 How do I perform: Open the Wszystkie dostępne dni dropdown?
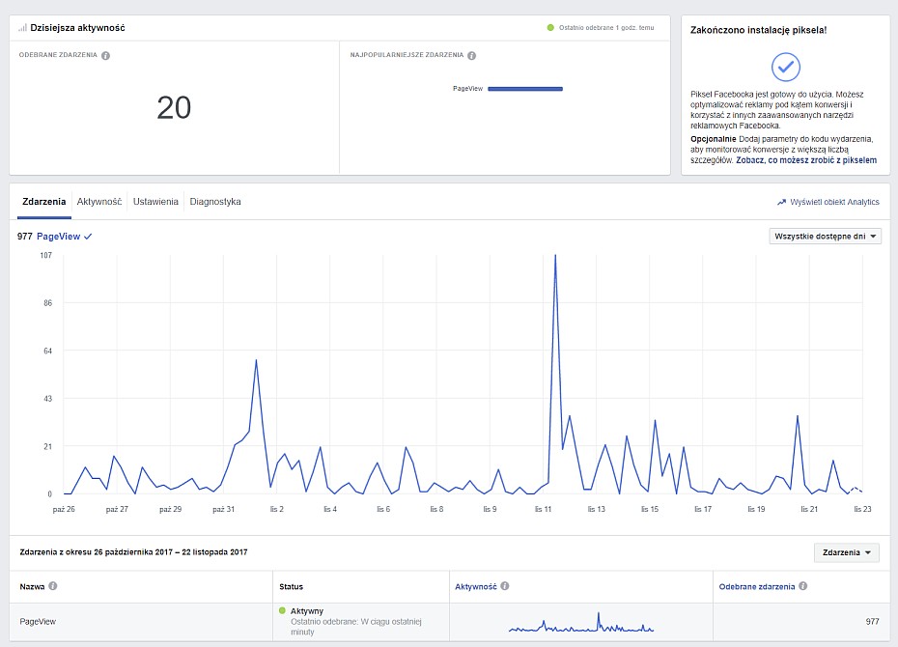(x=825, y=236)
